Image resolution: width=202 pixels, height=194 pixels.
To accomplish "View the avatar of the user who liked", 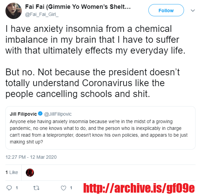I will [30, 173].
